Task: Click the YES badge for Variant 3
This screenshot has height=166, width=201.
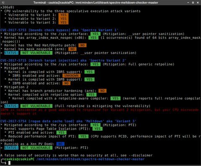Action: (63, 23)
